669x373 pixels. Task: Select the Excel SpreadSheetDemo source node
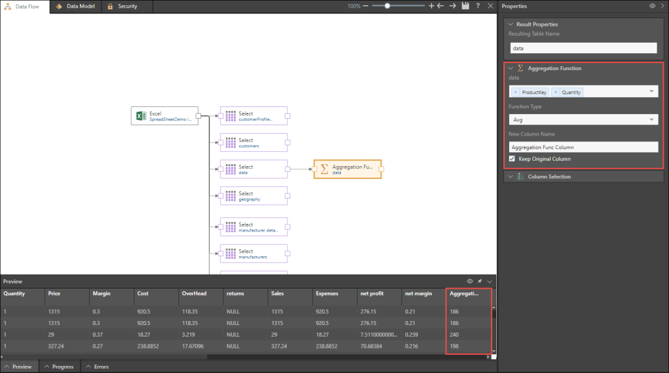point(164,116)
